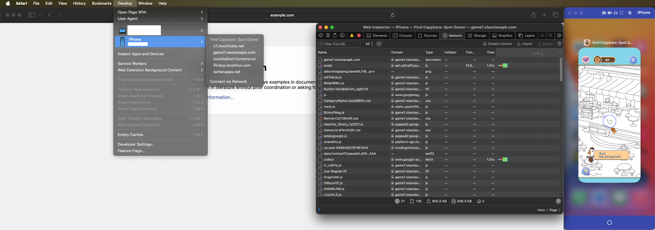Choose Connect via Network

coord(228,81)
